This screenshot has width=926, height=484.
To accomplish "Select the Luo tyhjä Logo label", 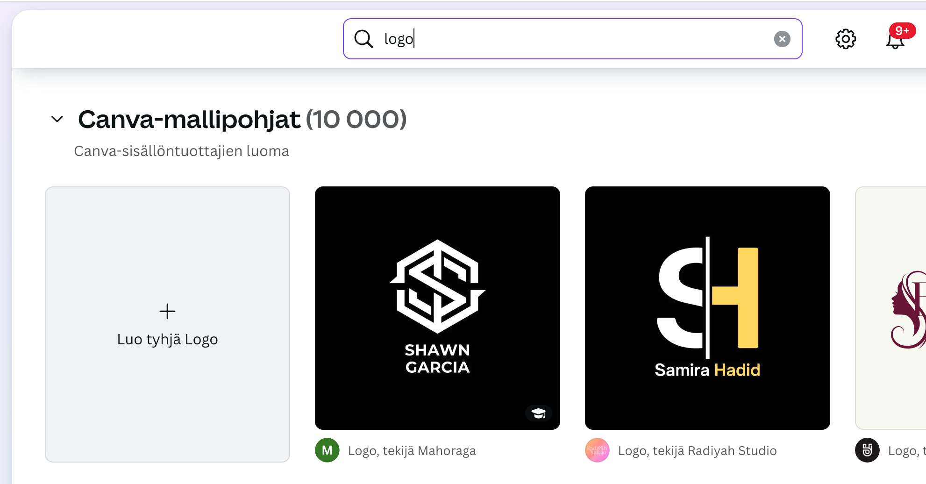I will click(x=167, y=339).
